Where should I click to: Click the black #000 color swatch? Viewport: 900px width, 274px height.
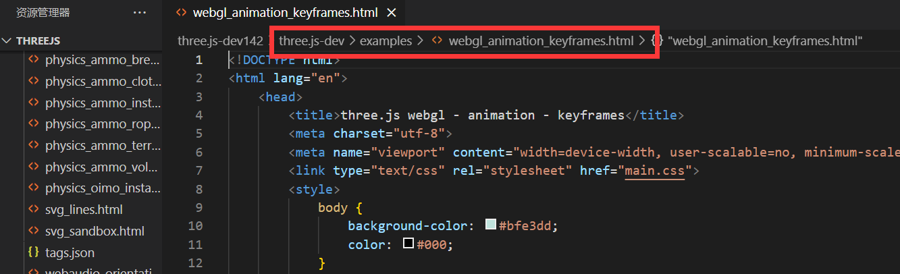[408, 244]
